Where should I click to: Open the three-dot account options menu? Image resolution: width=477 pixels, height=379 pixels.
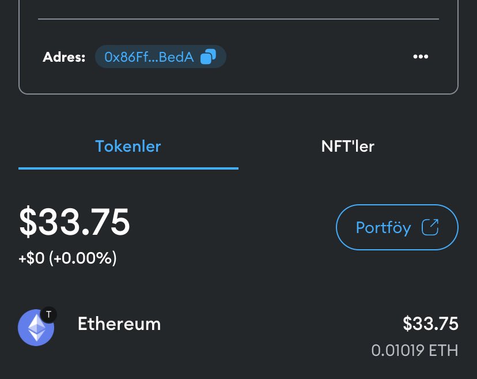point(421,57)
